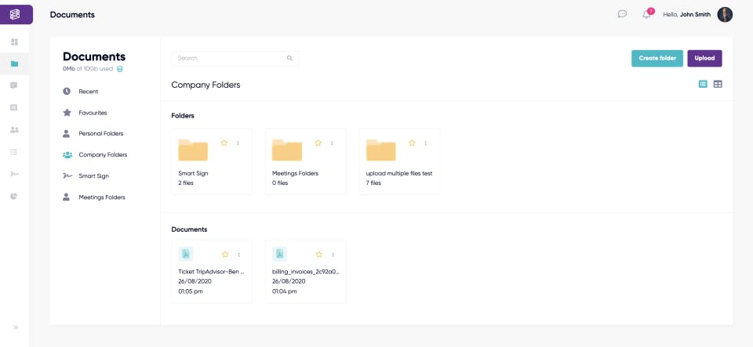Open the chat messages icon in header
The image size is (753, 347).
(622, 14)
